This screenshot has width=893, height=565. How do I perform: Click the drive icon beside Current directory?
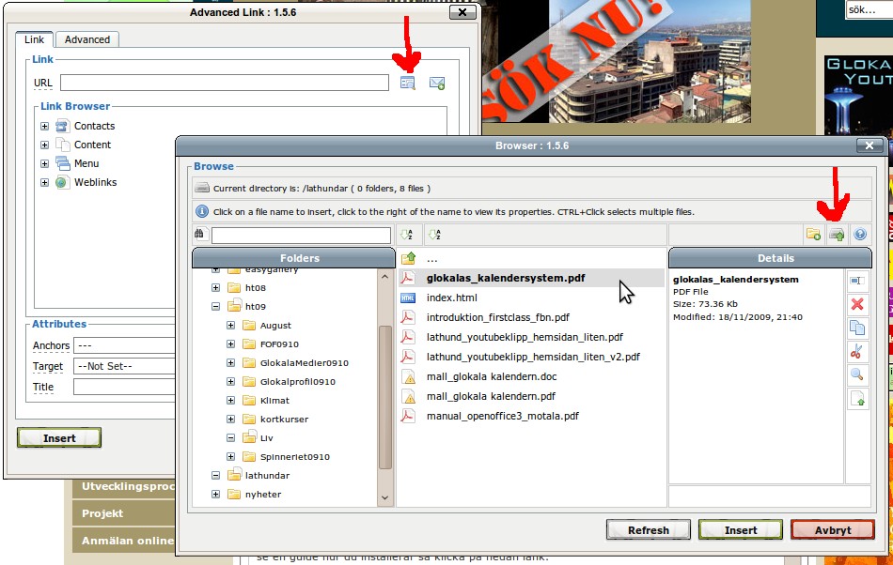point(202,188)
